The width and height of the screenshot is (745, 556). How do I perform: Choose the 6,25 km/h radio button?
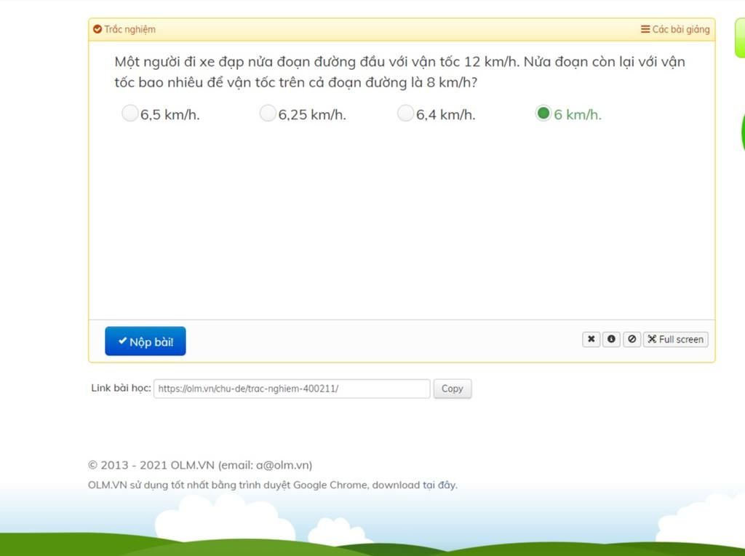coord(268,114)
